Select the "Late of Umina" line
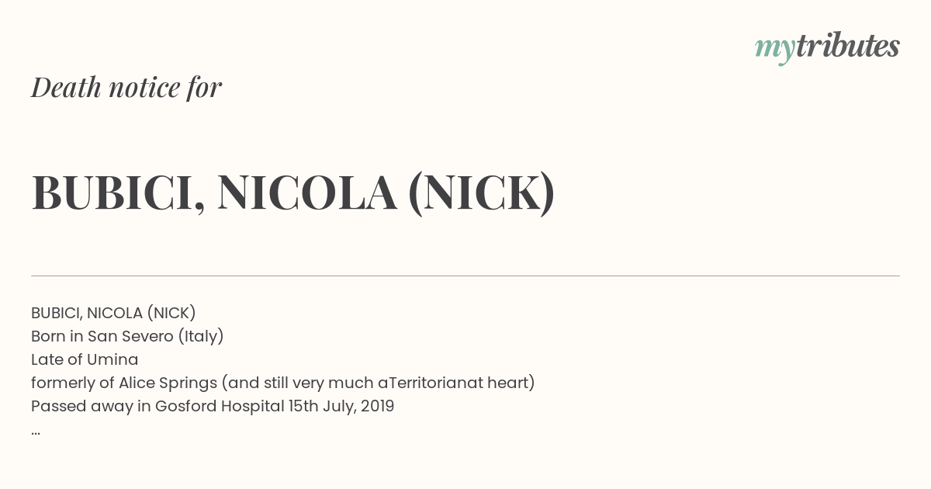The image size is (931, 489). point(85,359)
